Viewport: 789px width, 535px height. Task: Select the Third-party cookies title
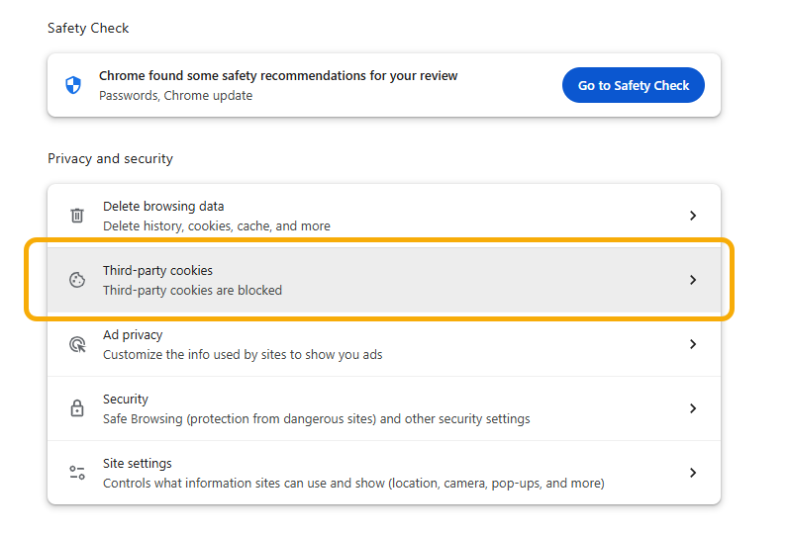(x=158, y=271)
